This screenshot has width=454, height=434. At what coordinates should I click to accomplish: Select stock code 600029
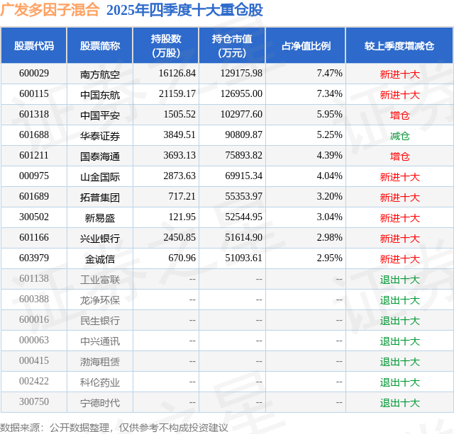(34, 74)
